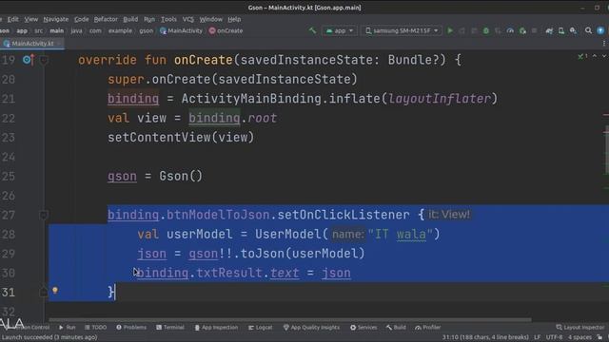This screenshot has width=609, height=342.
Task: Click the Run with Coverage icon
Action: (x=498, y=30)
